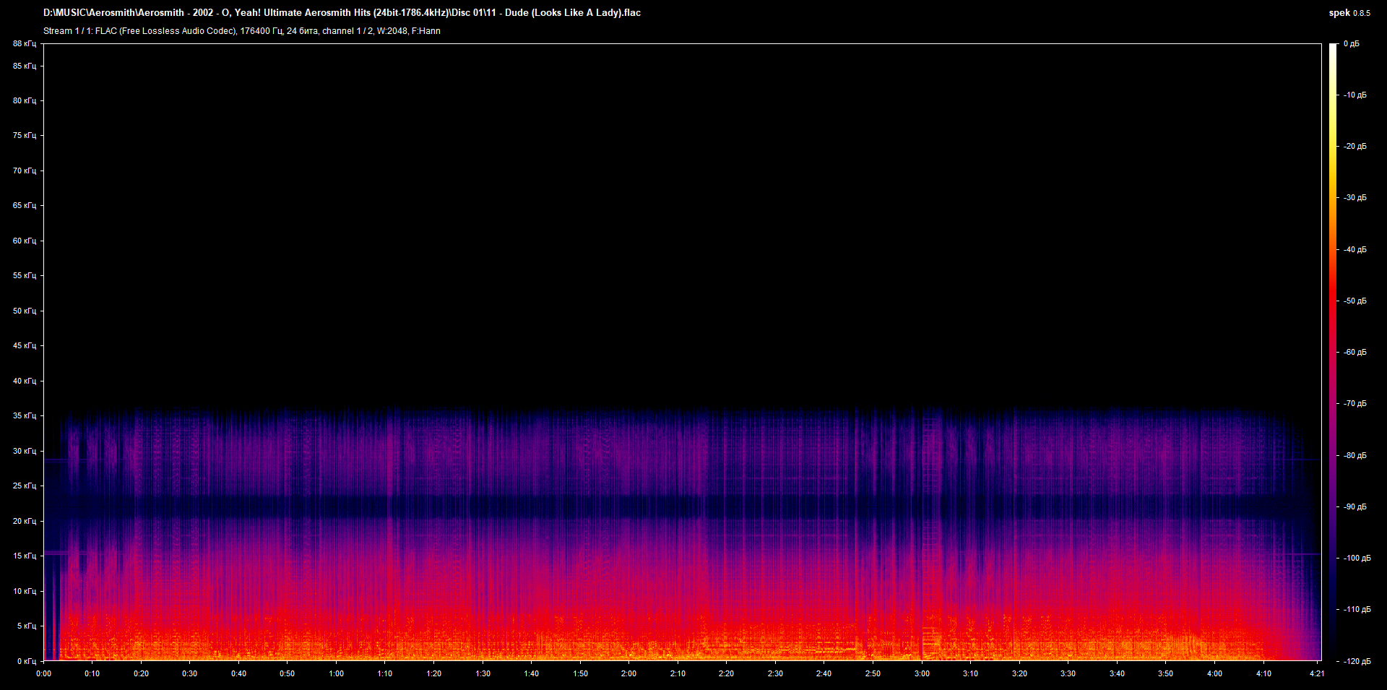
Task: Click the 20 кГц frequency axis label
Action: pyautogui.click(x=24, y=521)
